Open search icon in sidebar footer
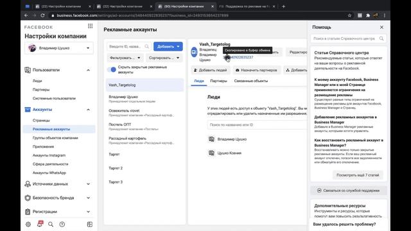The width and height of the screenshot is (411, 231). (x=51, y=225)
